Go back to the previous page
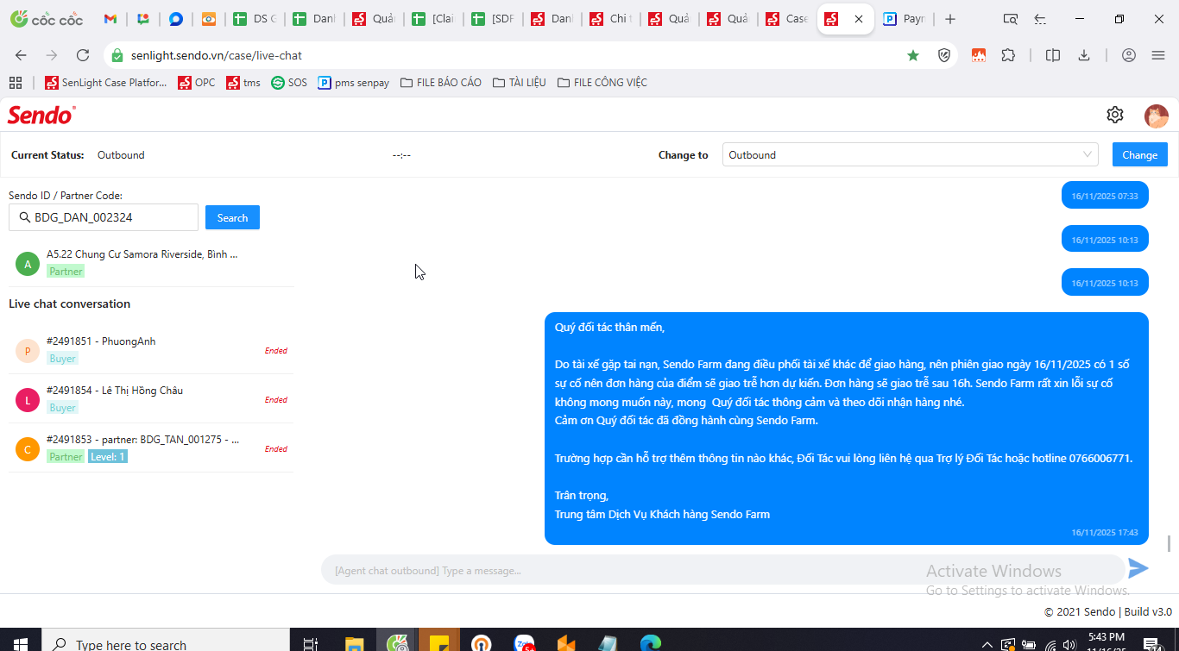 point(22,55)
